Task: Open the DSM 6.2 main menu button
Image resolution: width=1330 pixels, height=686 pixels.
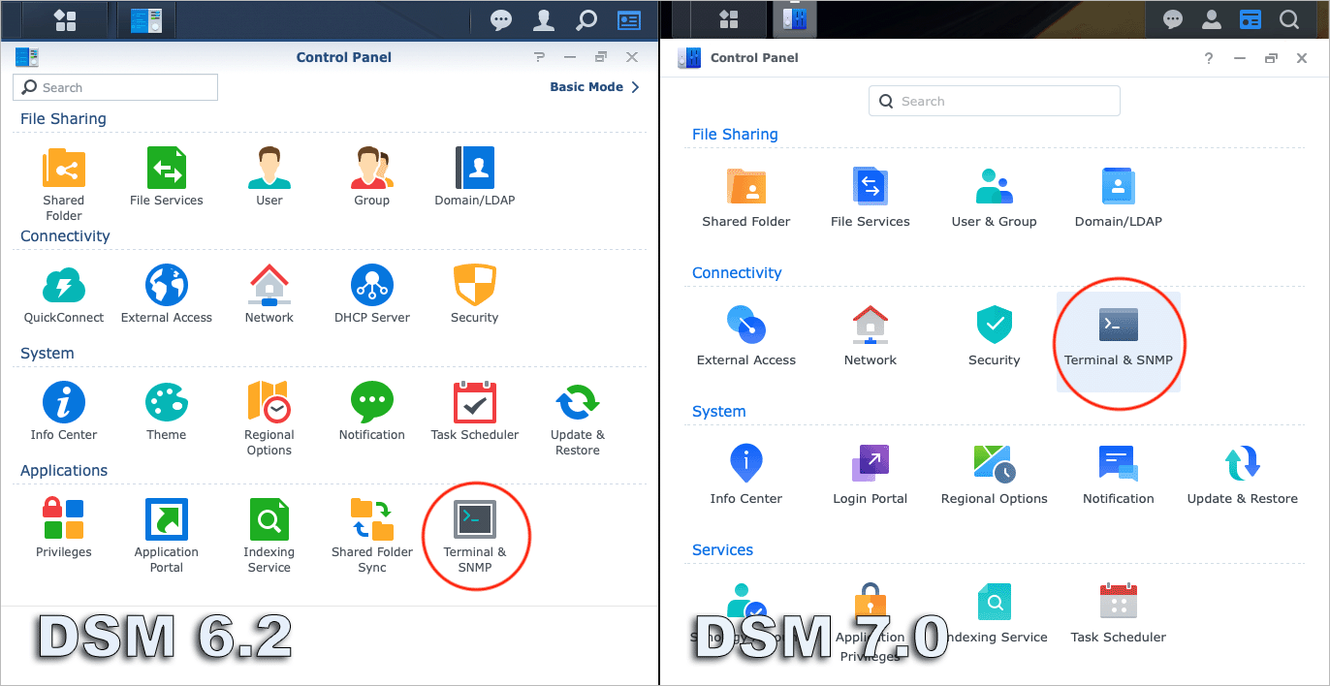Action: coord(65,19)
